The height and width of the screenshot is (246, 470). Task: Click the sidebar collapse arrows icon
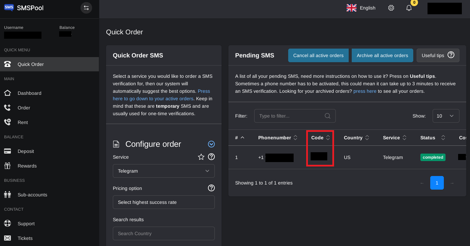[x=86, y=8]
